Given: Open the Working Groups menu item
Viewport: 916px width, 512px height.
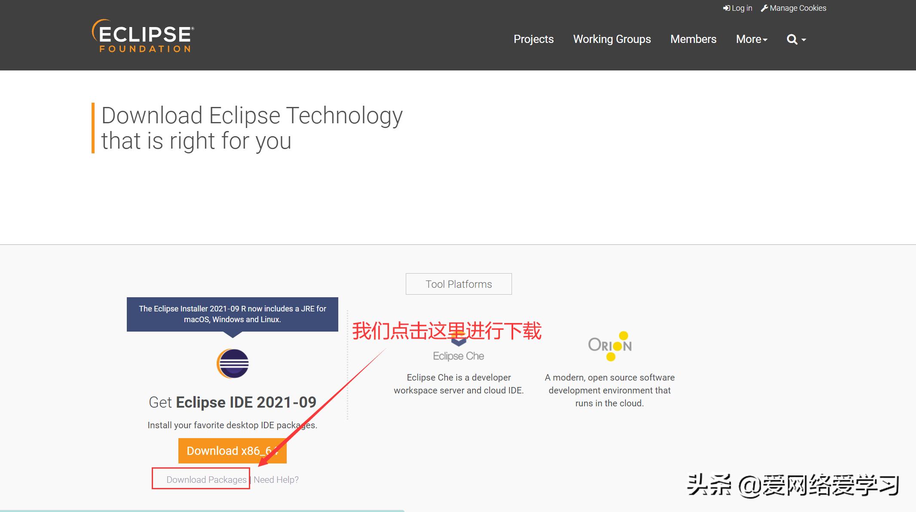Looking at the screenshot, I should 612,39.
